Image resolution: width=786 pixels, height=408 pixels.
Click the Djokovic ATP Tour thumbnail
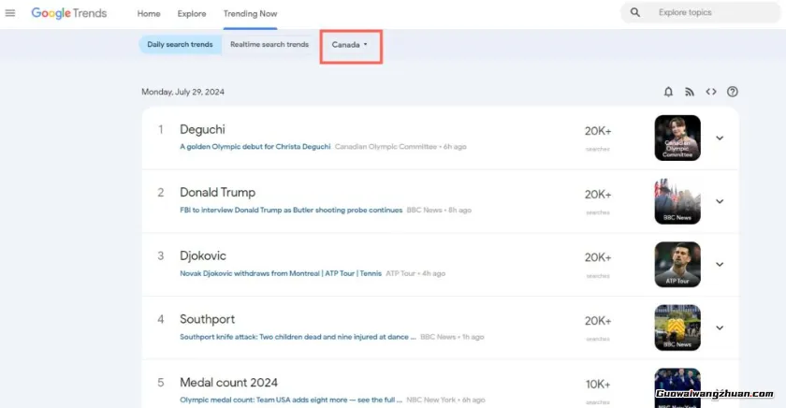coord(677,264)
